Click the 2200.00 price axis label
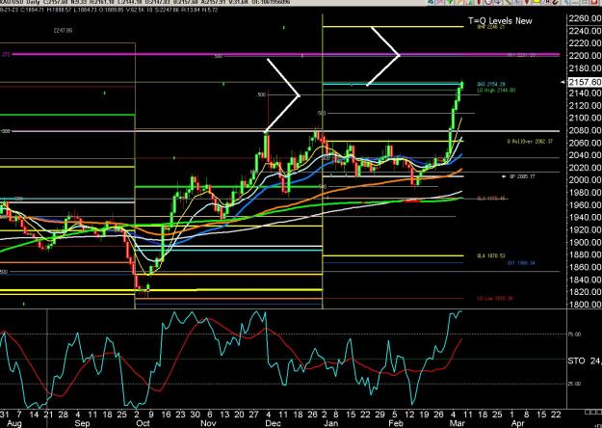This screenshot has height=428, width=602. click(586, 56)
